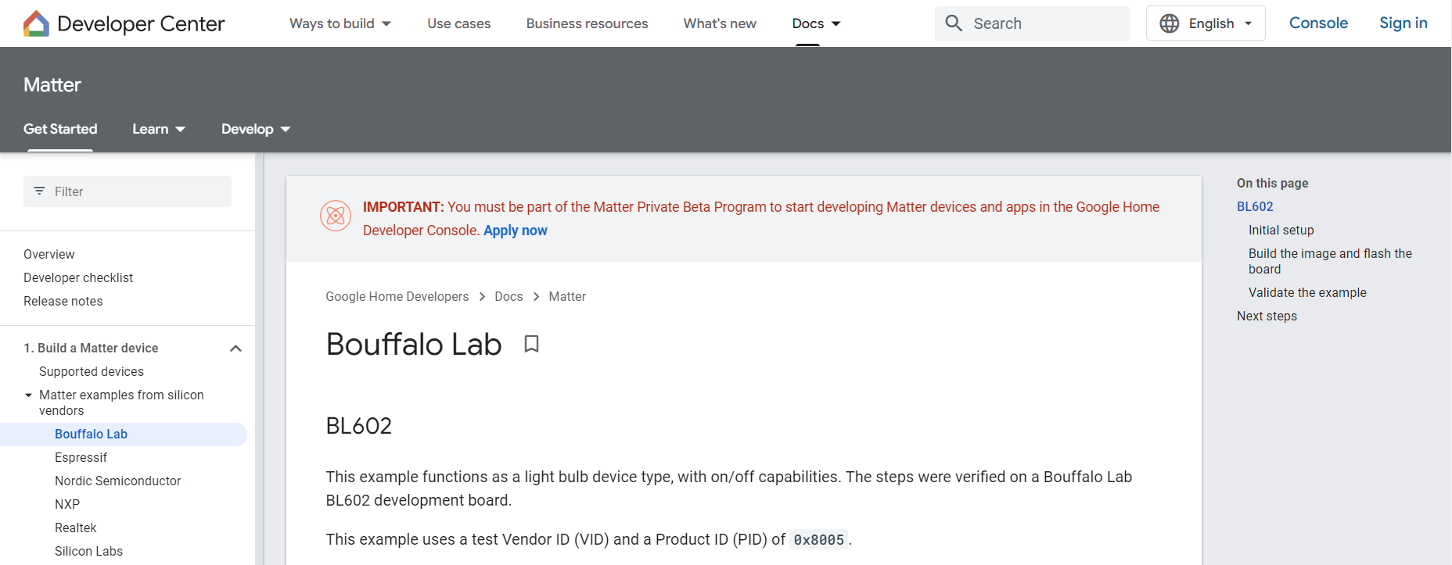Jump to Validate the example section
This screenshot has width=1452, height=565.
pos(1307,292)
